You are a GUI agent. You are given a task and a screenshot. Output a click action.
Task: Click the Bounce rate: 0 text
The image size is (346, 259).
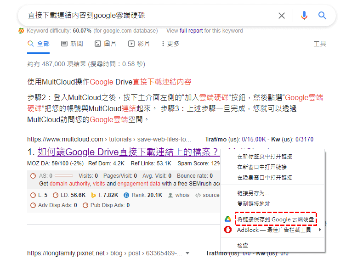point(195,176)
